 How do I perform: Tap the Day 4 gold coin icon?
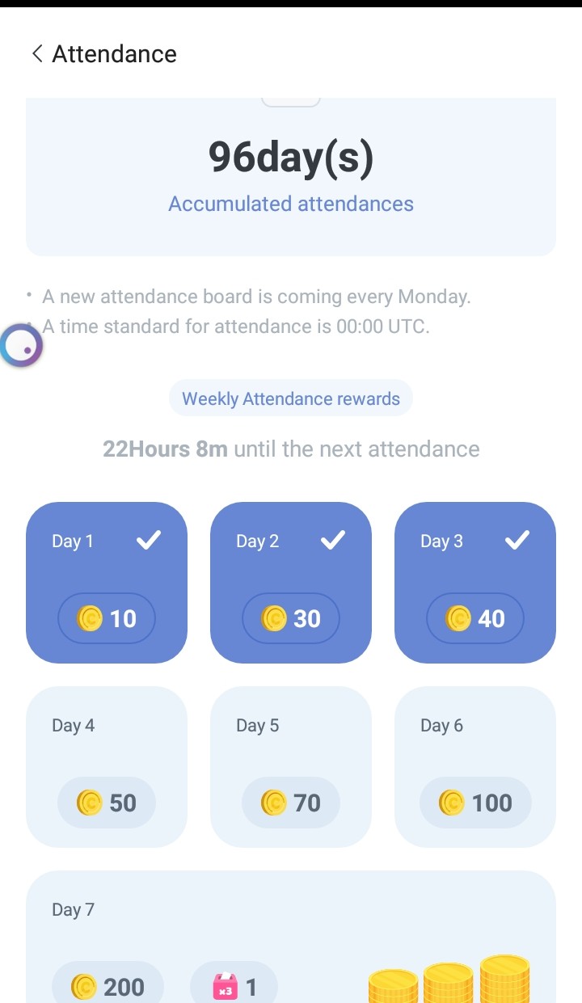[89, 803]
